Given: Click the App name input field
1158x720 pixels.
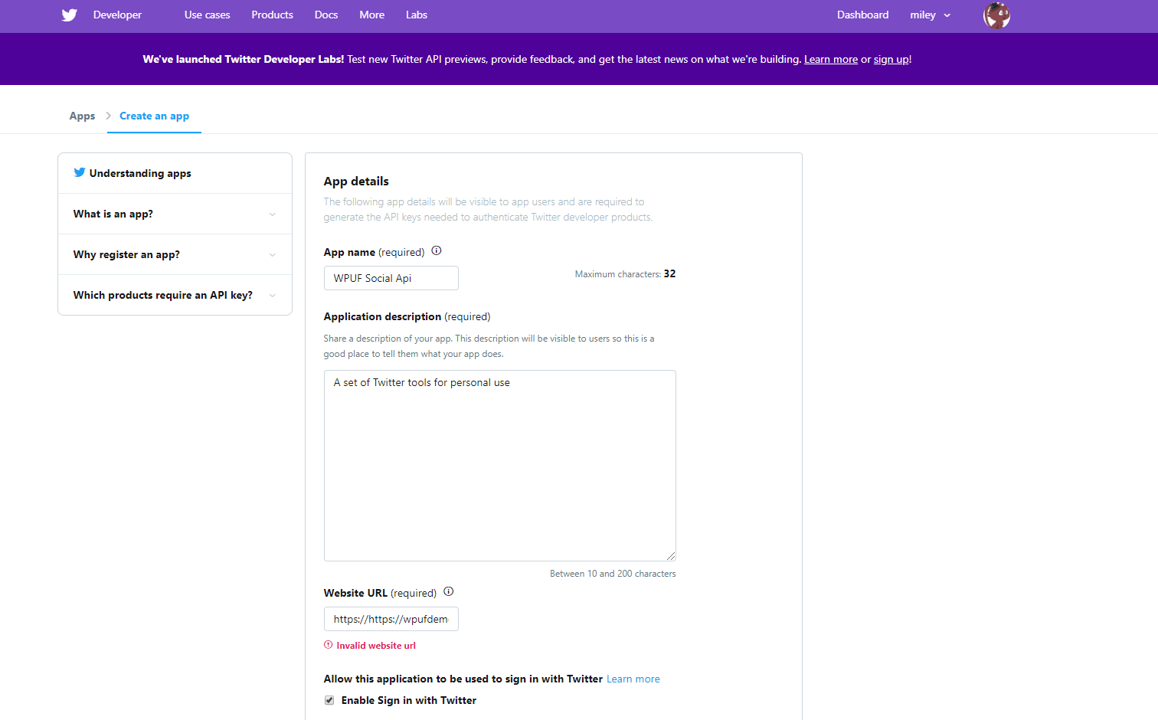Looking at the screenshot, I should [x=391, y=278].
